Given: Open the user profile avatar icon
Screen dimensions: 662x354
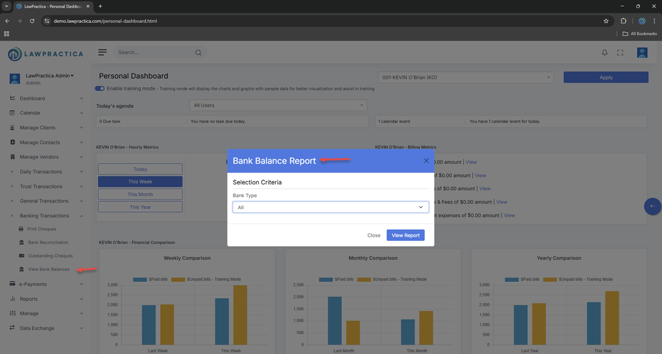Looking at the screenshot, I should [642, 53].
